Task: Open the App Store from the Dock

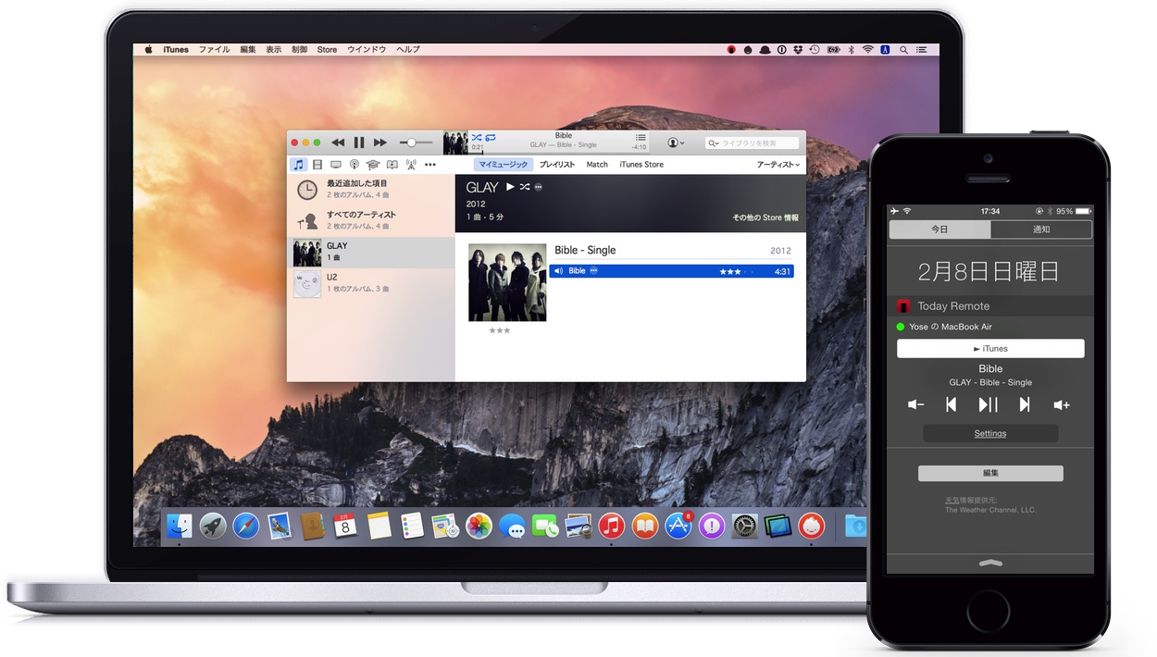Action: pos(678,526)
